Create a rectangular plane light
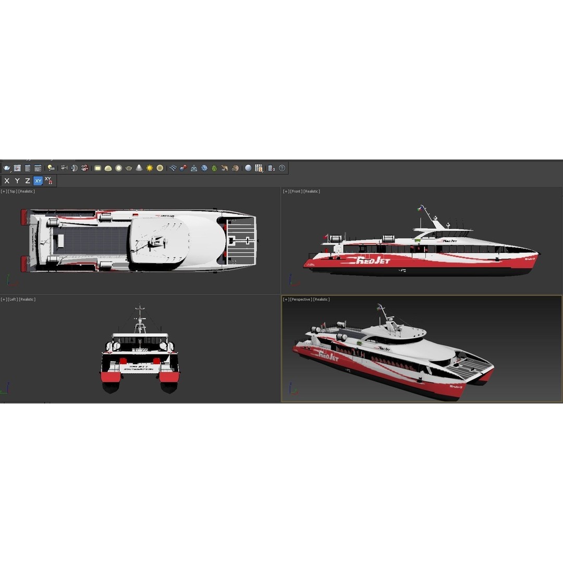563x563 pixels. point(97,168)
